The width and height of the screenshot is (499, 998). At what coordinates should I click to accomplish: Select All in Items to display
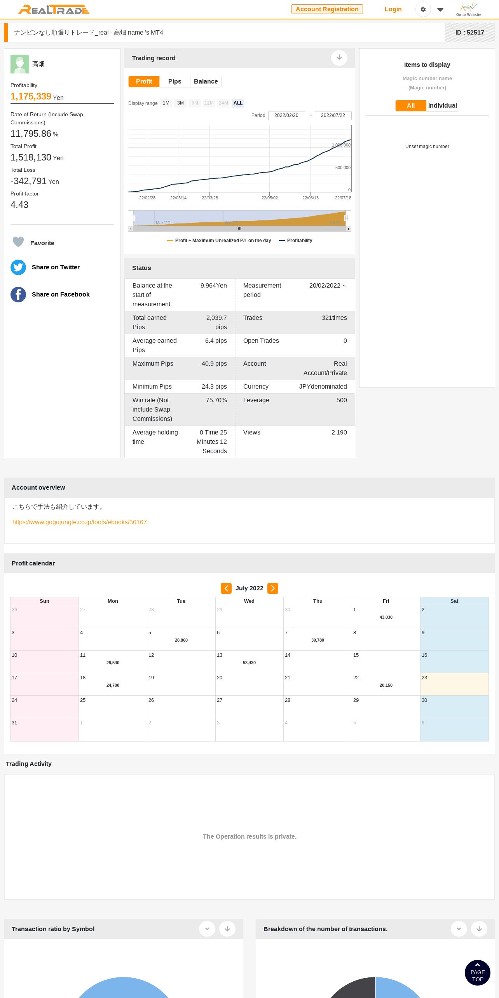411,106
